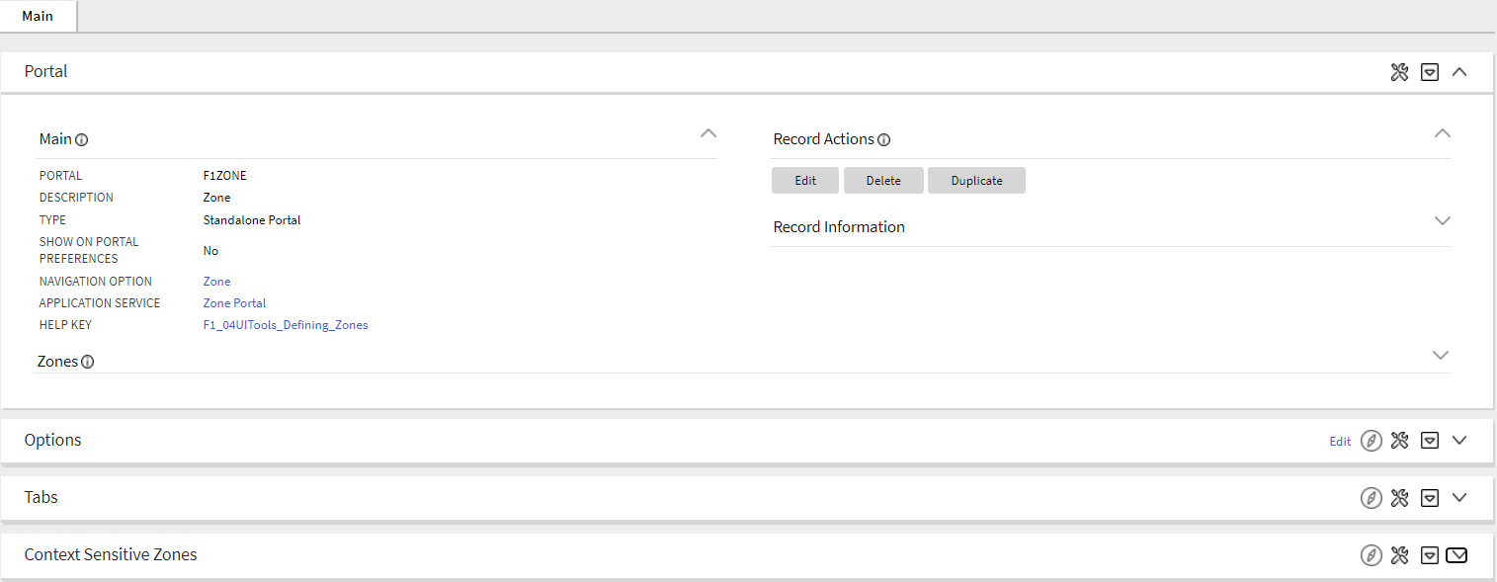This screenshot has width=1497, height=582.
Task: Click the wrench tools icon in Portal header
Action: (1399, 71)
